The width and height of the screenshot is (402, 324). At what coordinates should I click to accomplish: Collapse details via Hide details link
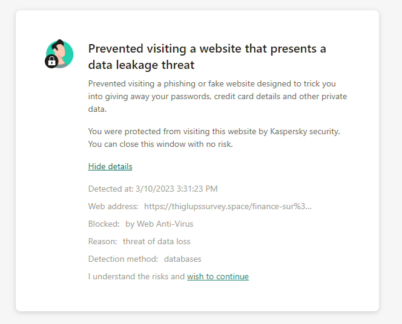110,166
